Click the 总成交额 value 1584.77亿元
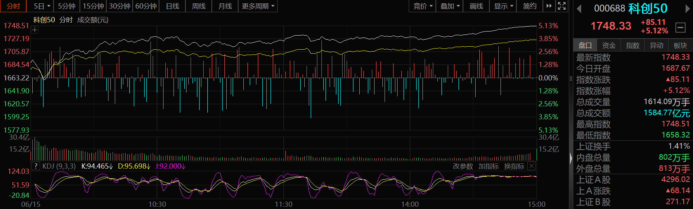 pyautogui.click(x=667, y=113)
